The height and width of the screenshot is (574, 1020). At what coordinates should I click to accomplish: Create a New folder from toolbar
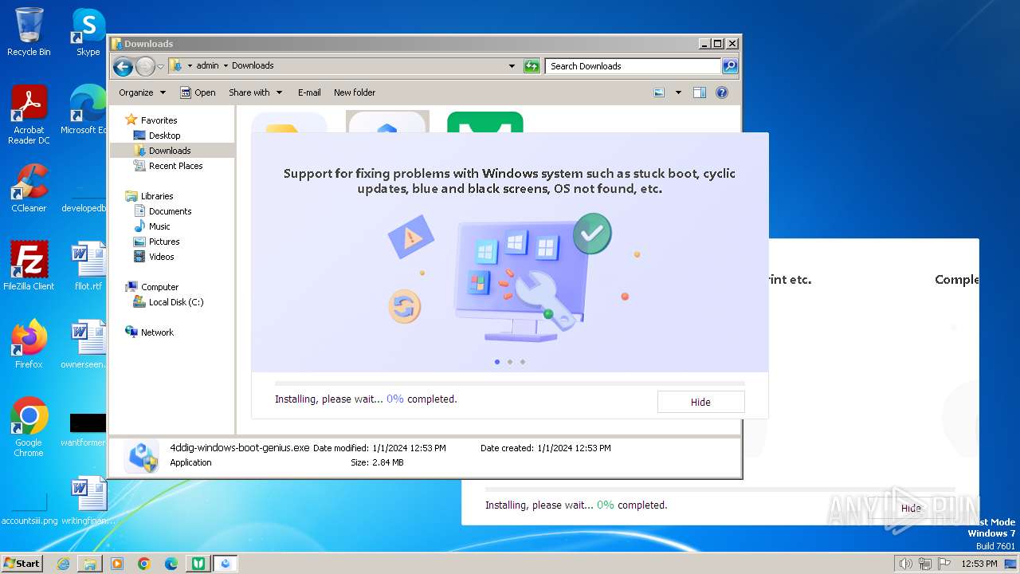pos(355,92)
